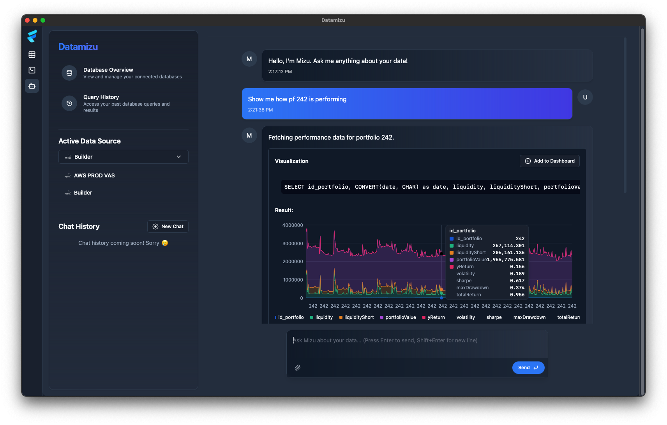Select the Mizu bot chat icon
Image resolution: width=667 pixels, height=425 pixels.
tap(32, 86)
